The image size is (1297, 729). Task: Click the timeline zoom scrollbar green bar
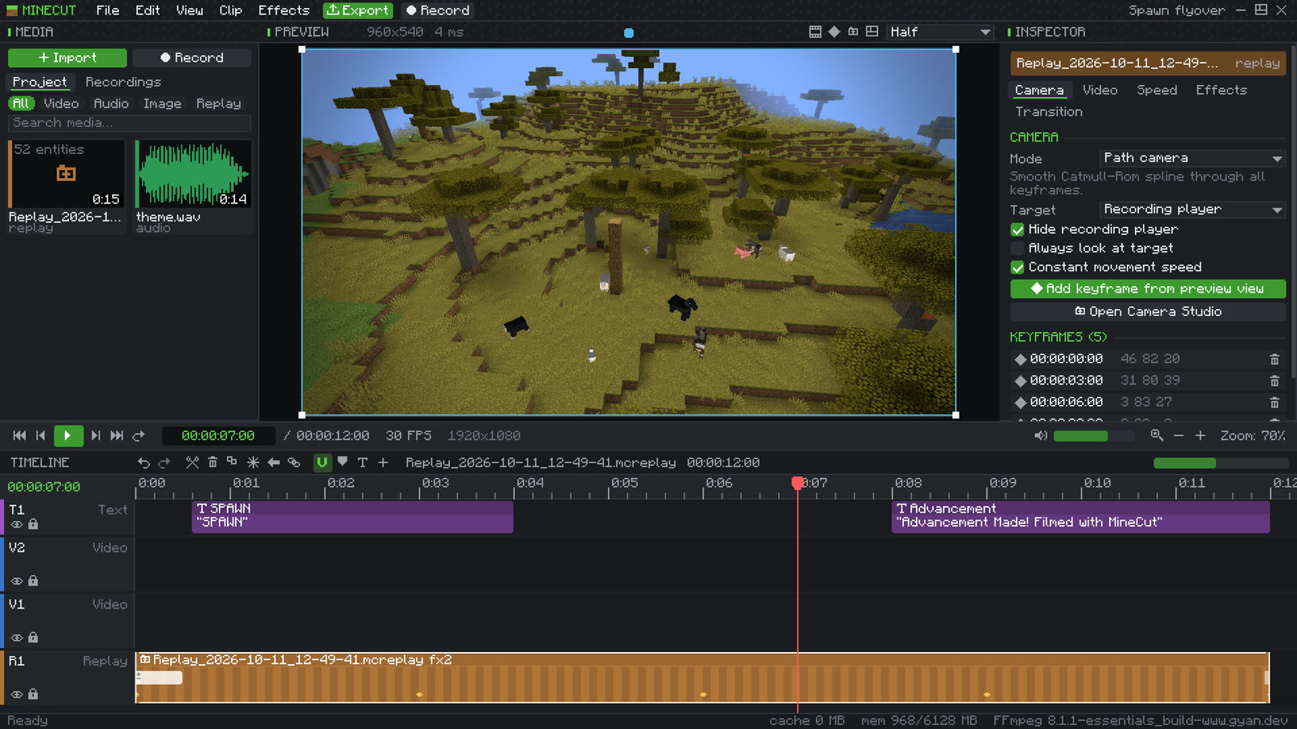coord(1184,463)
